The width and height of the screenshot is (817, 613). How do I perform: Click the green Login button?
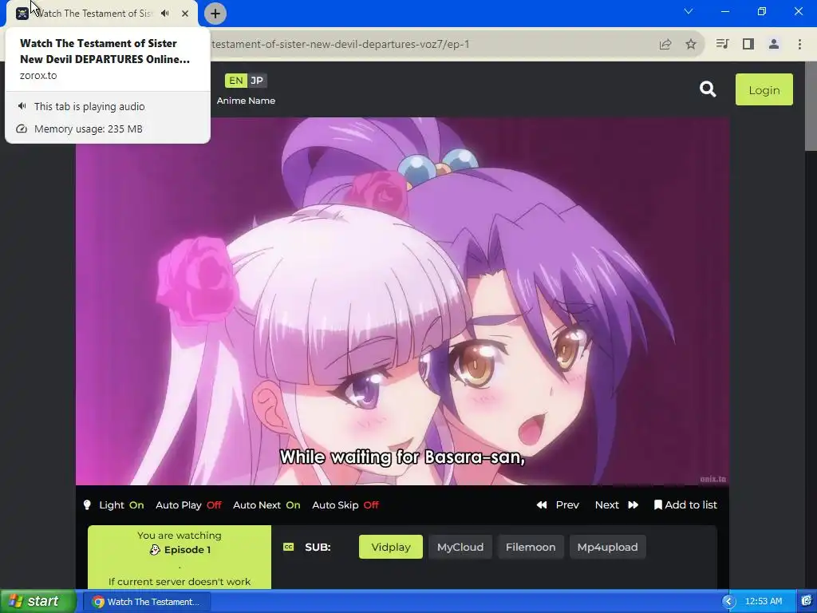point(764,89)
